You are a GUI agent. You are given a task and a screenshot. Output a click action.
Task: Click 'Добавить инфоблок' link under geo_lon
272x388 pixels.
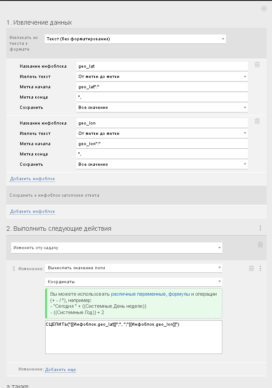click(32, 179)
